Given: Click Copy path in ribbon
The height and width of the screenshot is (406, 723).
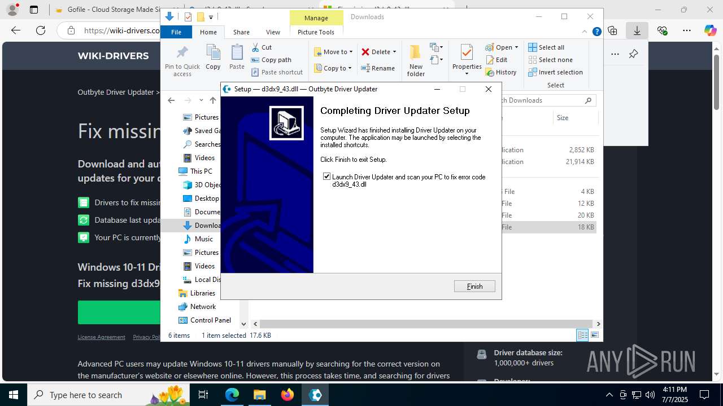Looking at the screenshot, I should pos(271,60).
